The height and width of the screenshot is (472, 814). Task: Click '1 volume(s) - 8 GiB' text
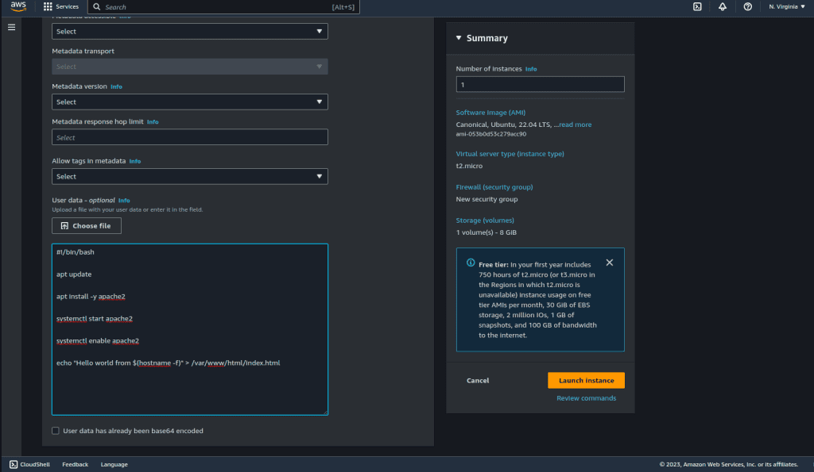point(486,232)
